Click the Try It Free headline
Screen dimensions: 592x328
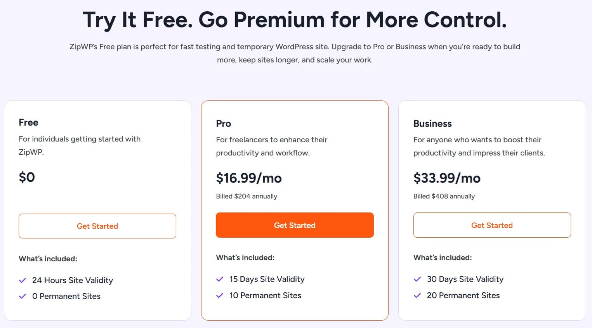point(295,20)
